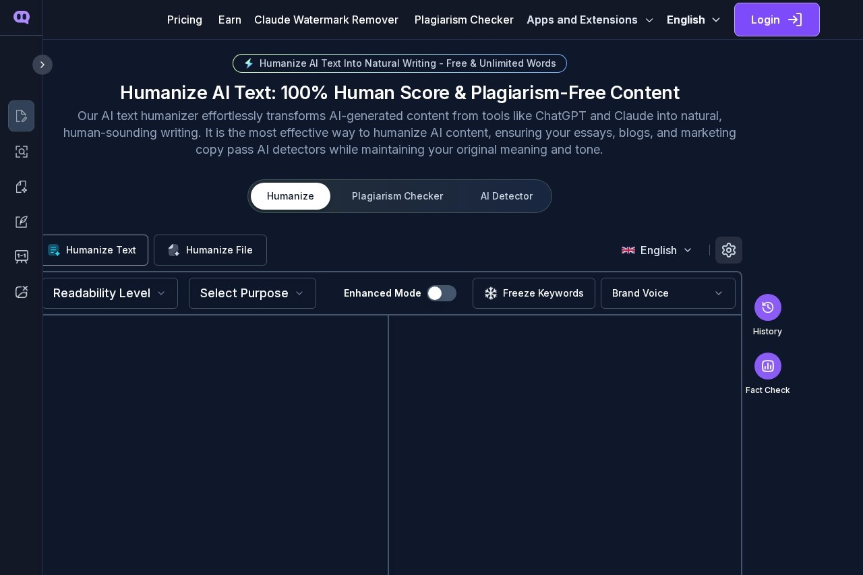The image size is (863, 575).
Task: Go to Pricing page
Action: pos(185,20)
